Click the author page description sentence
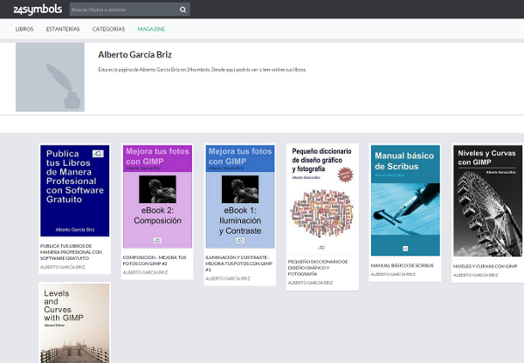The height and width of the screenshot is (363, 524). pyautogui.click(x=203, y=70)
